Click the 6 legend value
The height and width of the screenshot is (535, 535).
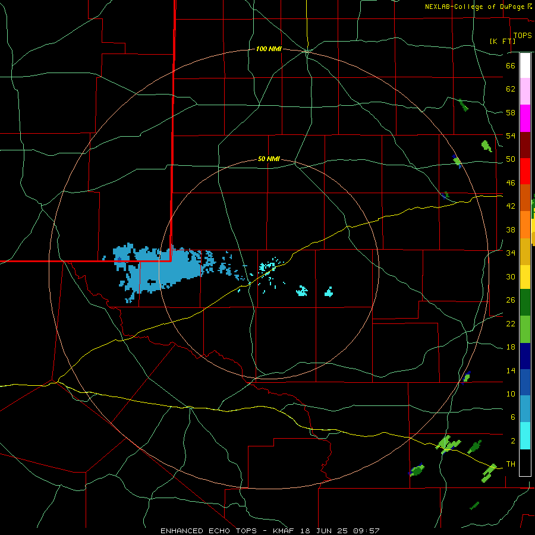(x=512, y=417)
